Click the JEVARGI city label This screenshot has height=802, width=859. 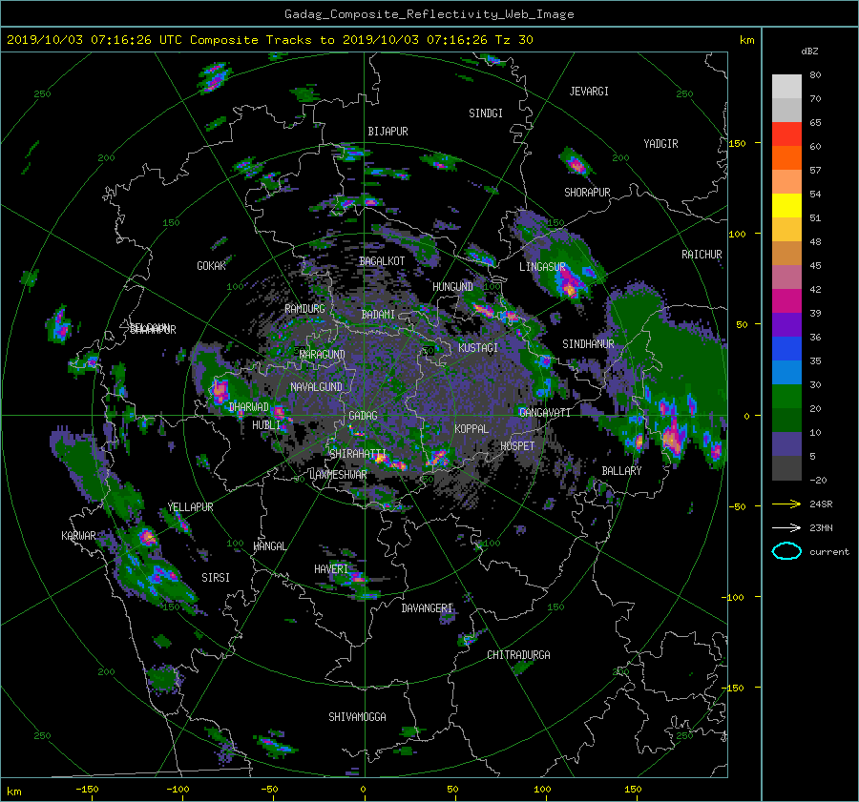point(589,92)
